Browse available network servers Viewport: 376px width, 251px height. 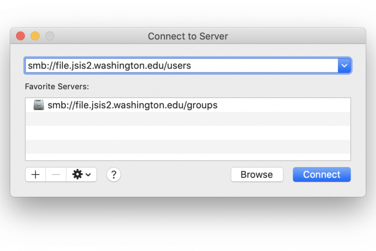pyautogui.click(x=257, y=174)
